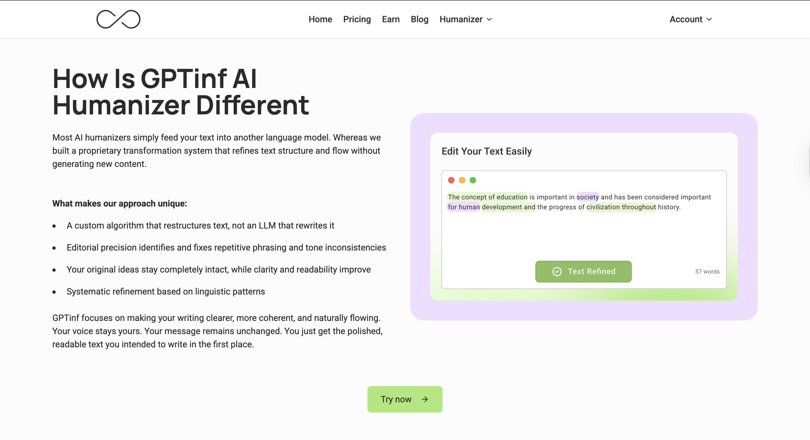This screenshot has width=810, height=440.
Task: Open the Pricing page
Action: (x=357, y=20)
